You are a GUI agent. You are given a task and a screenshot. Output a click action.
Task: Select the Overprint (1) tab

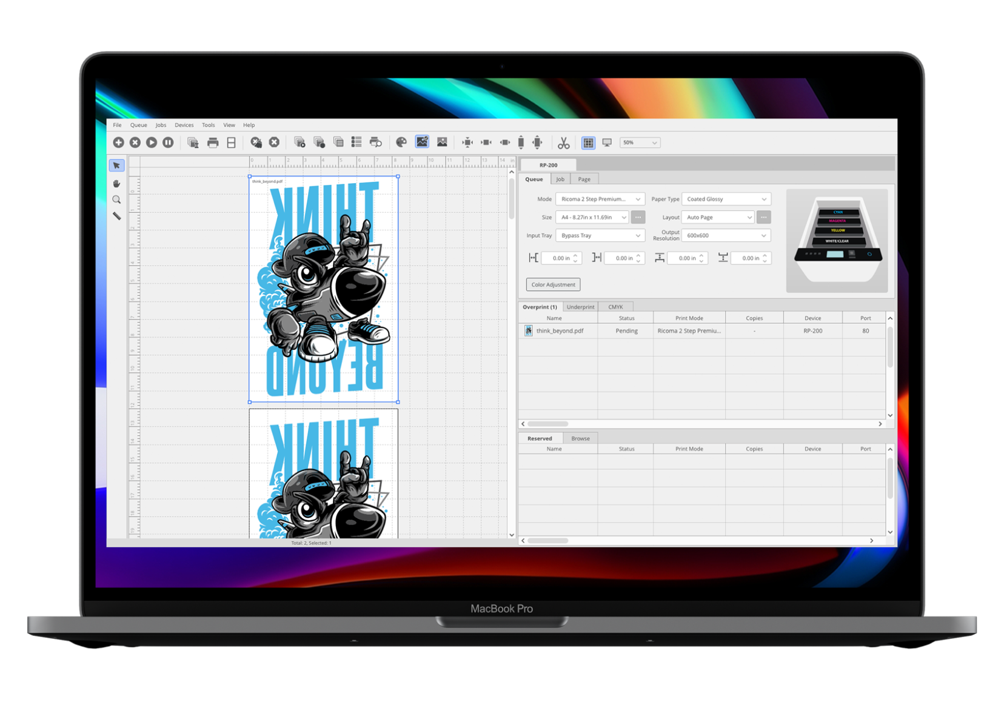point(540,307)
